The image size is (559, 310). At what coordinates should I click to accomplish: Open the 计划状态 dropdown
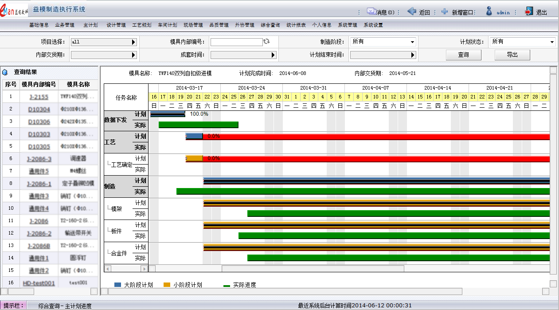pos(551,42)
